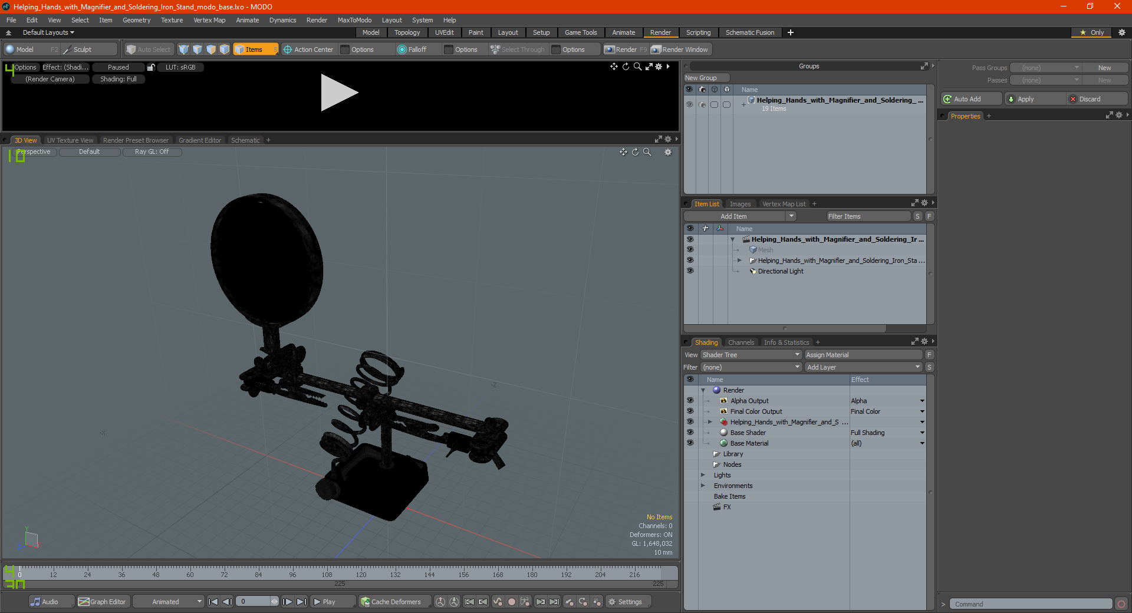1132x613 pixels.
Task: Open Default Layouts dropdown
Action: coord(48,32)
